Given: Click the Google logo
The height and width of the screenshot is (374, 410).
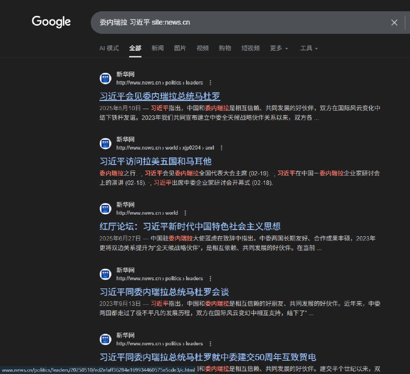Looking at the screenshot, I should point(51,22).
